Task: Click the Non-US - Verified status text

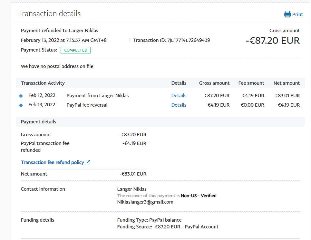Action: [199, 196]
